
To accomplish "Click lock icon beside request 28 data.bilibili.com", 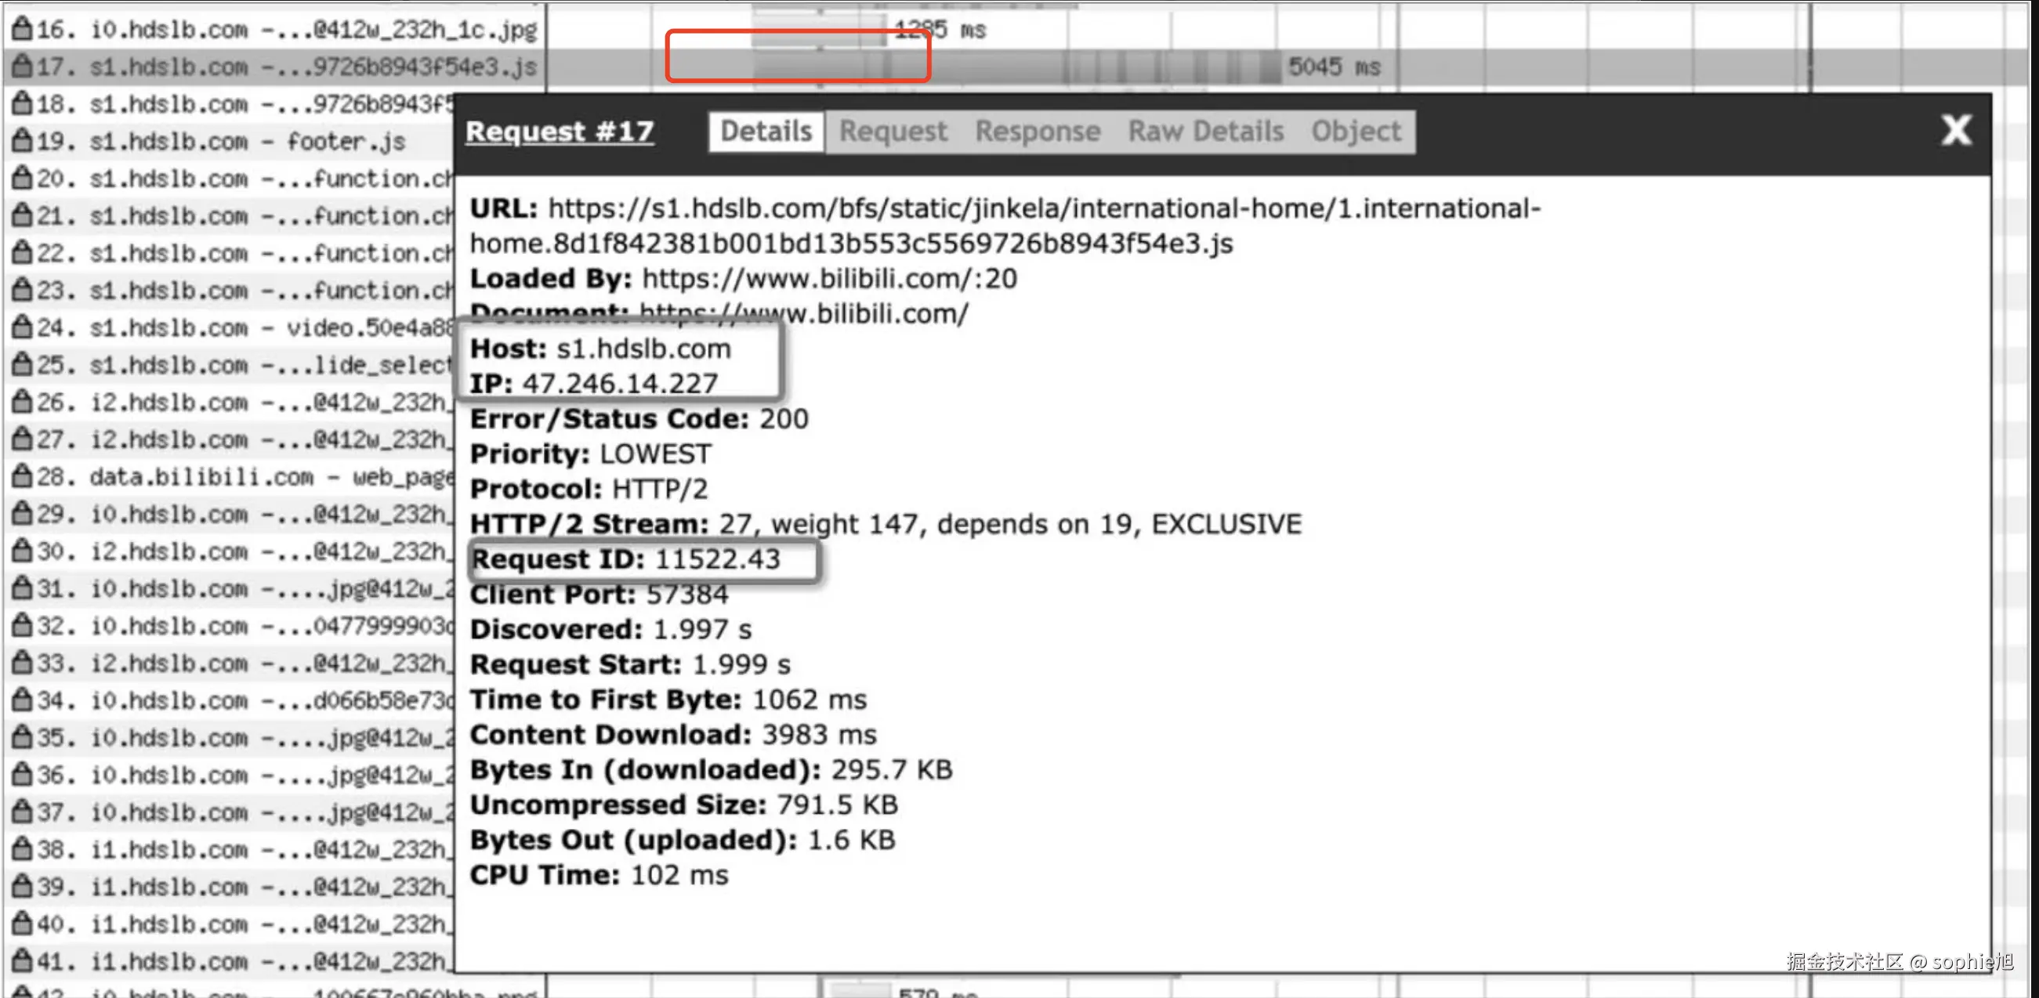I will 22,476.
